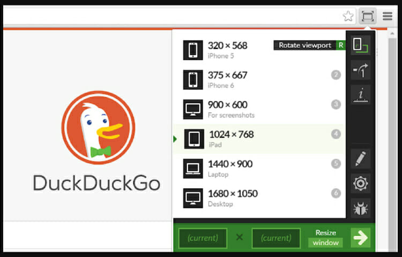
Task: Choose the 900 × 600 screenshots preset
Action: click(x=259, y=109)
